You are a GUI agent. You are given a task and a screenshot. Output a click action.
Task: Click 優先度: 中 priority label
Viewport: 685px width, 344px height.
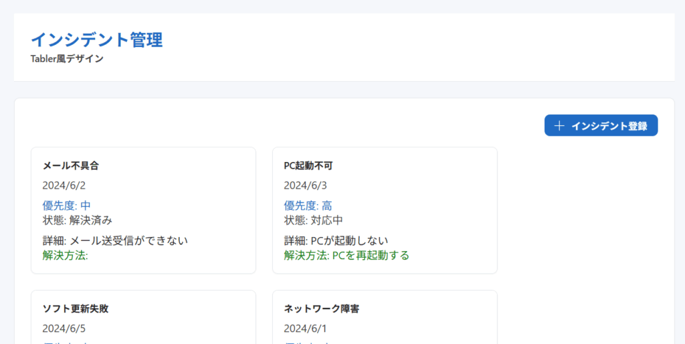point(66,205)
